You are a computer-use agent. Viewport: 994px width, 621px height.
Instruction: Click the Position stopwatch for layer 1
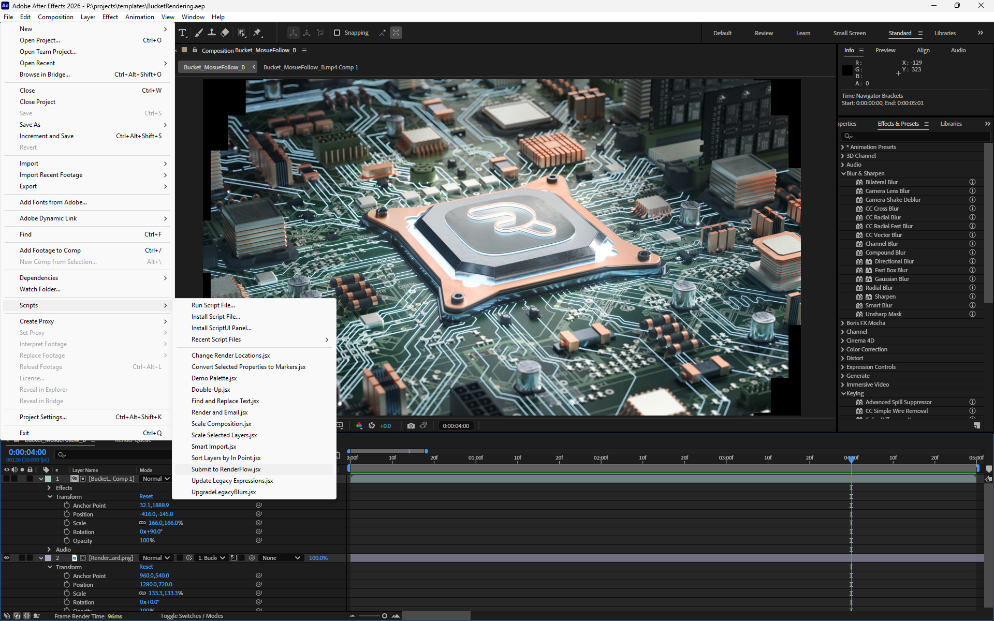(x=67, y=514)
